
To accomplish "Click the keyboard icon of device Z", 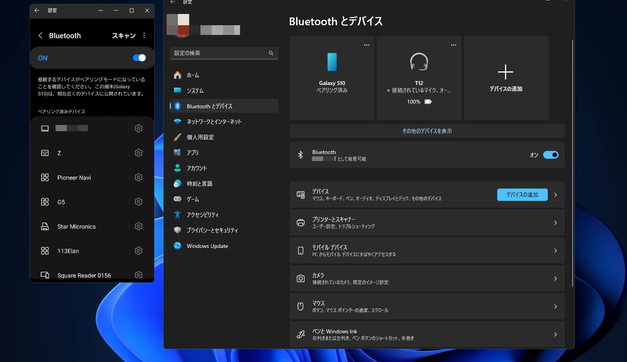I will (x=45, y=153).
